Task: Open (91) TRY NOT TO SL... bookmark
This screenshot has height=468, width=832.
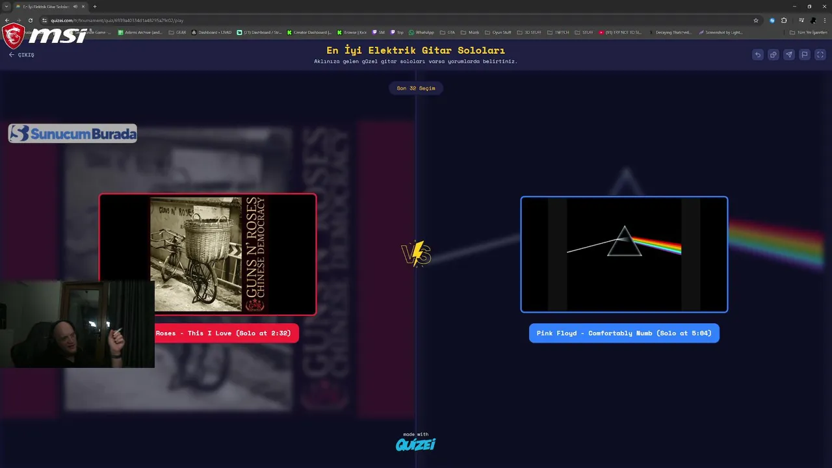Action: coord(620,32)
